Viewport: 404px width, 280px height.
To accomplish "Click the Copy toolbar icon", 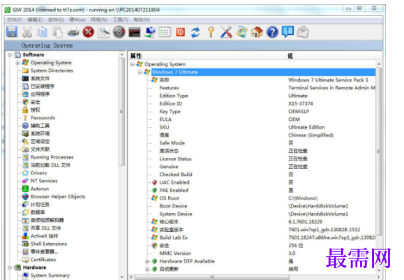I will (x=43, y=32).
